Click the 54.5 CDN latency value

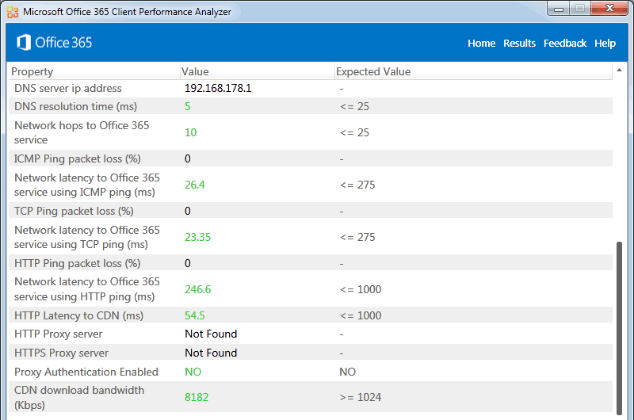pos(195,315)
